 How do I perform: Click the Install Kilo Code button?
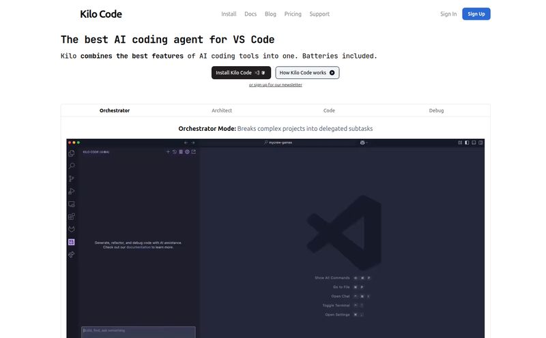[x=241, y=73]
